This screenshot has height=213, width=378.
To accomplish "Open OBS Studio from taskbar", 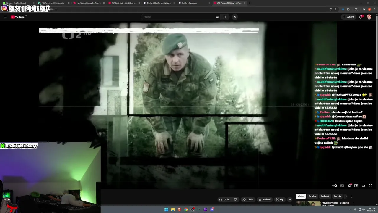I will (193, 209).
